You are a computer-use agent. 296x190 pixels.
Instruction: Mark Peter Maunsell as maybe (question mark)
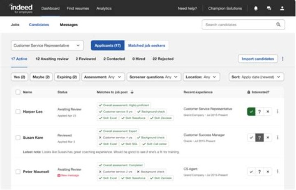(x=259, y=172)
